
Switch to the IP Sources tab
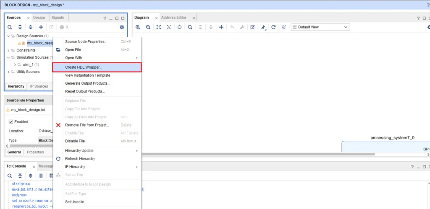pos(39,86)
